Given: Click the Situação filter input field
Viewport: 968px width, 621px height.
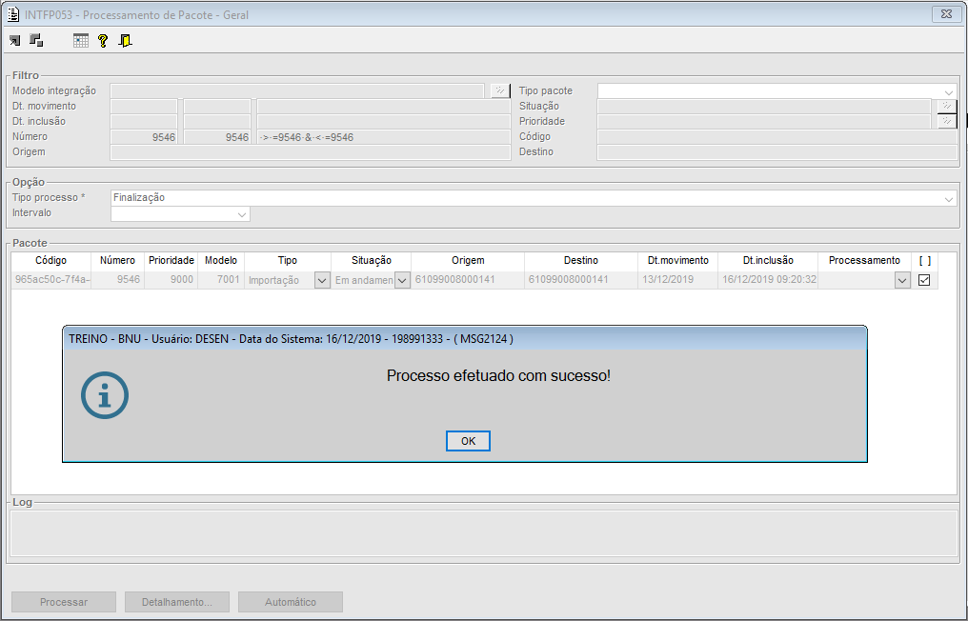Looking at the screenshot, I should (x=764, y=106).
